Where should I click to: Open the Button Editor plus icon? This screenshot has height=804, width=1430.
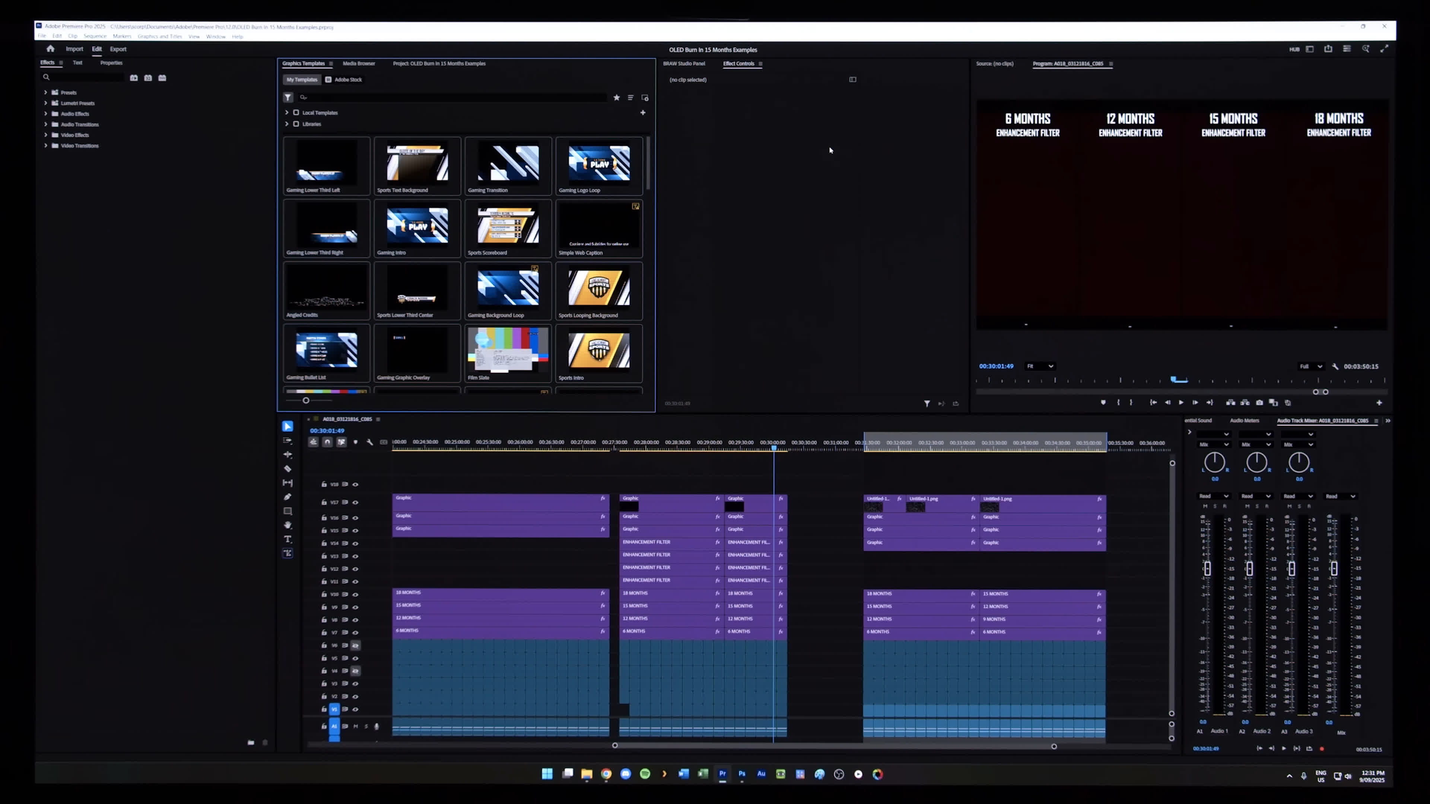(1379, 403)
